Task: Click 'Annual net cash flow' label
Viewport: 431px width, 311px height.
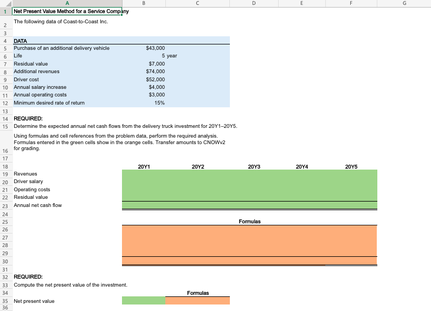Action: point(37,205)
